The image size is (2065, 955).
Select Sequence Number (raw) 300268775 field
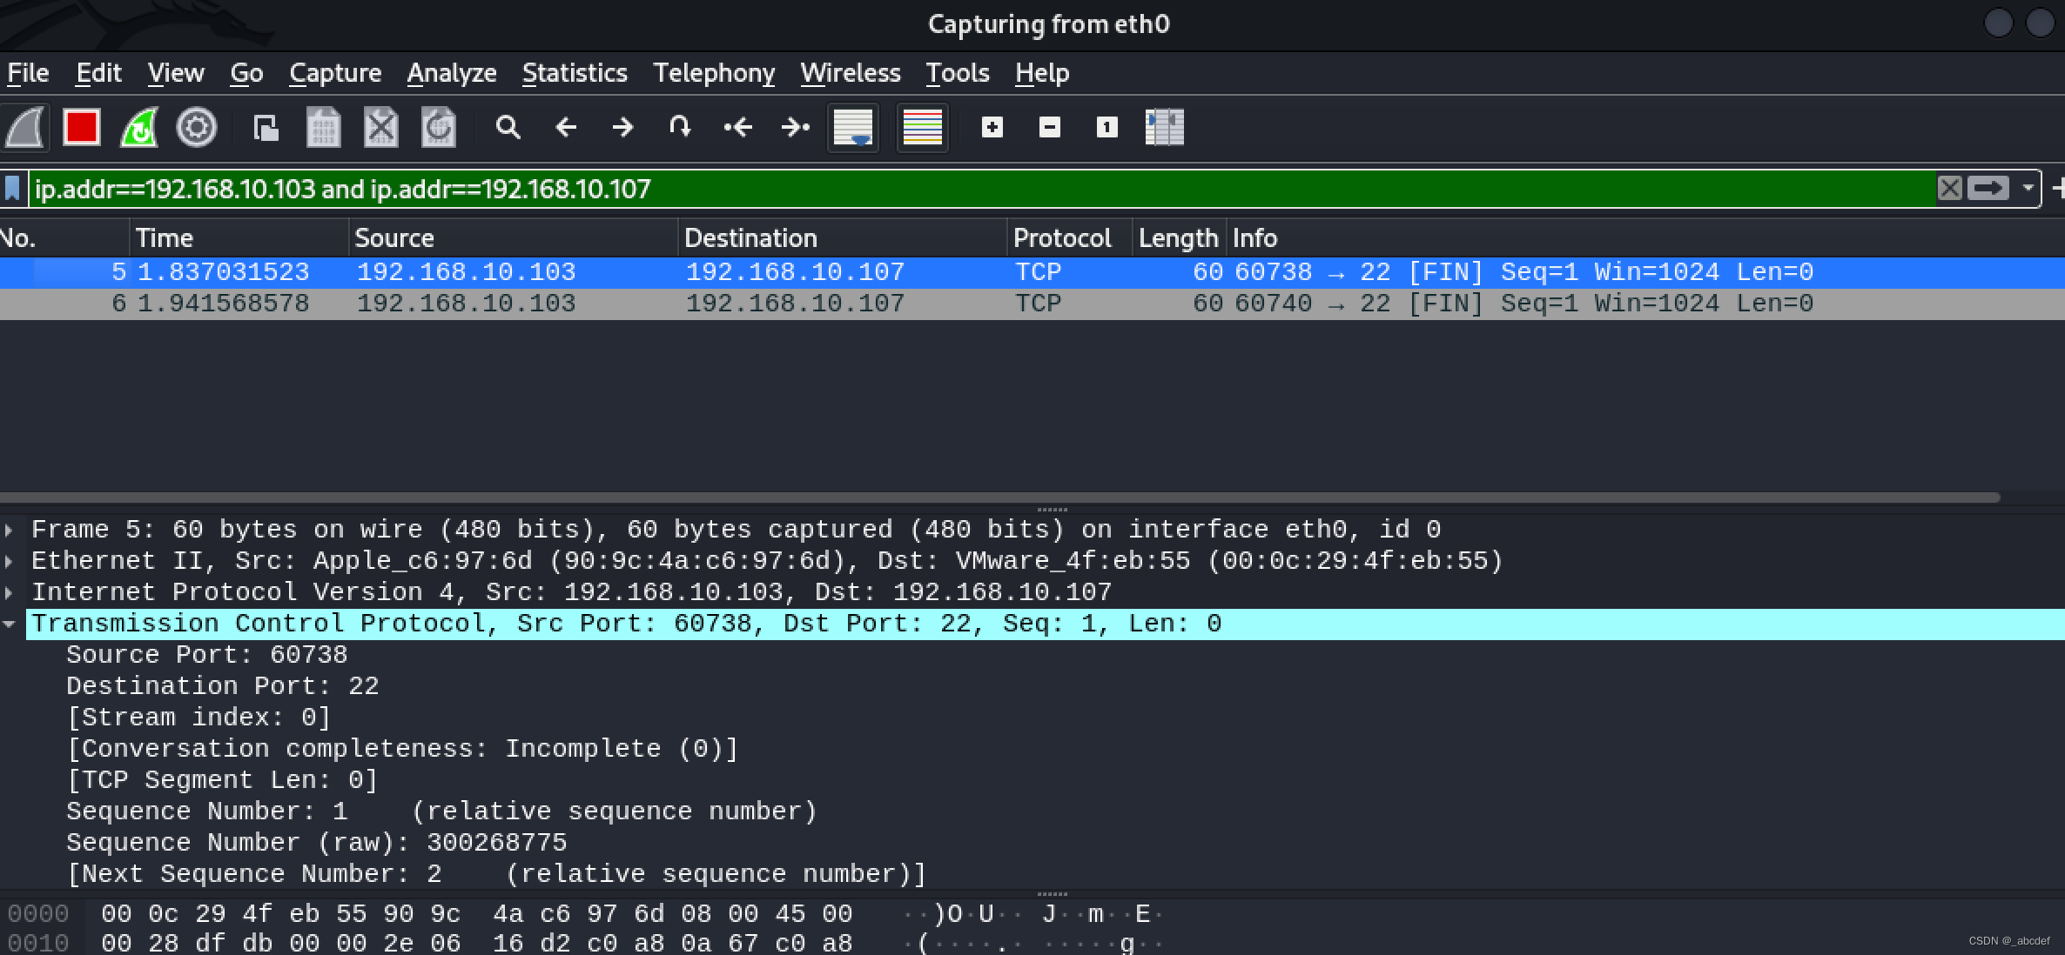[x=317, y=843]
